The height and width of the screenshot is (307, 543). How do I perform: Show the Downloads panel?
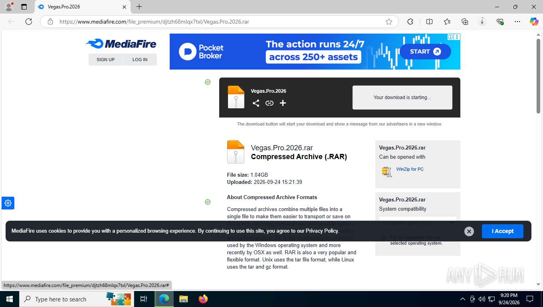click(x=482, y=22)
